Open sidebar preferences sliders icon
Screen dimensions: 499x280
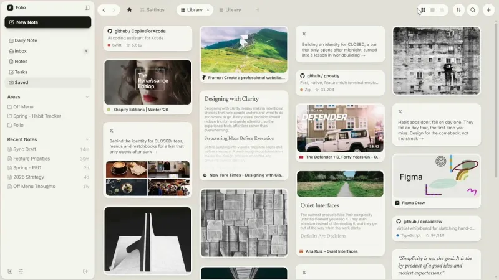pos(21,271)
